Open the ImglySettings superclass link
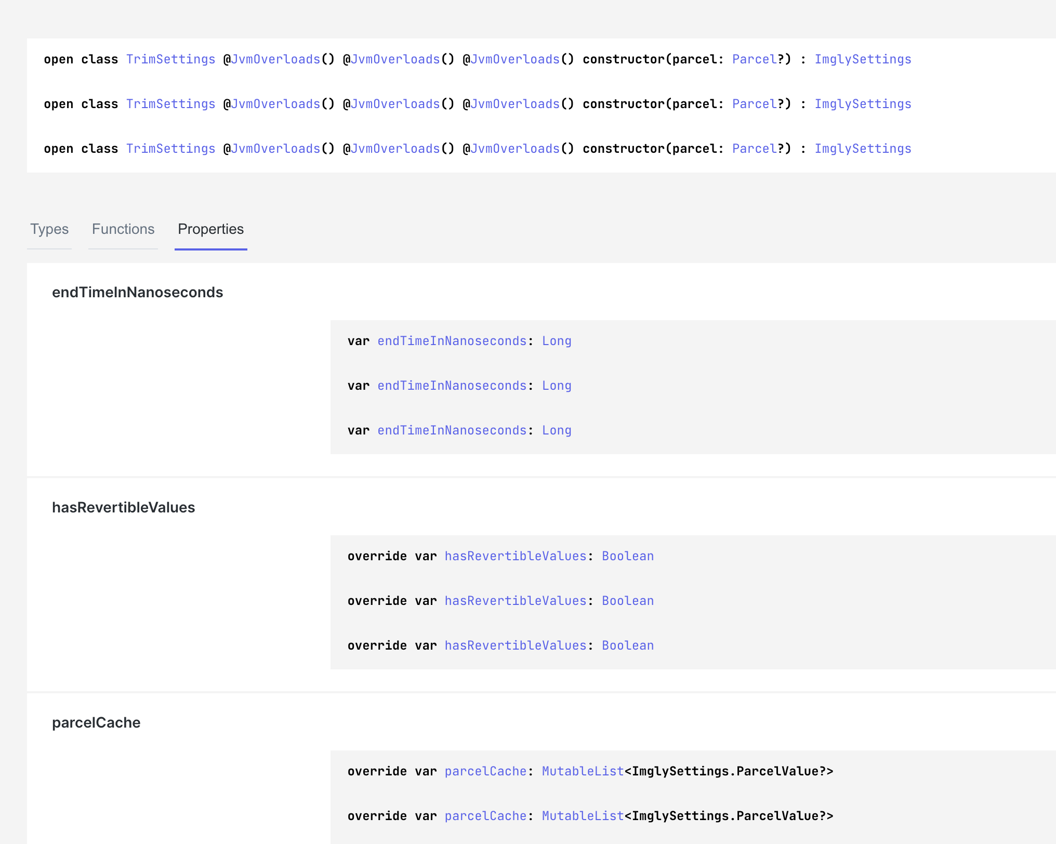 863,59
